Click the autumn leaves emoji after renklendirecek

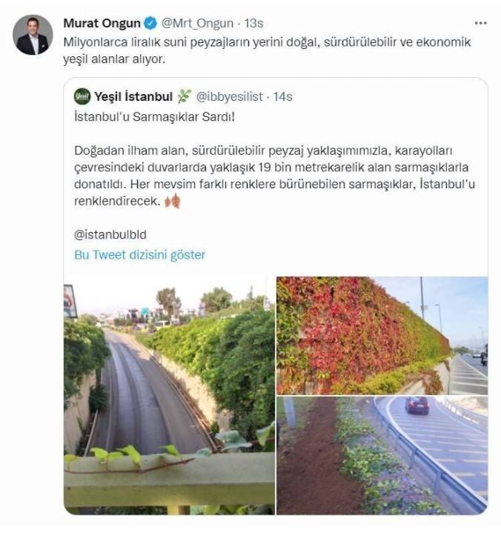pos(172,202)
